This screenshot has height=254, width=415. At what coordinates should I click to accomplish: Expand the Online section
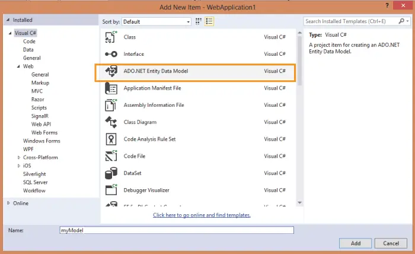8,203
